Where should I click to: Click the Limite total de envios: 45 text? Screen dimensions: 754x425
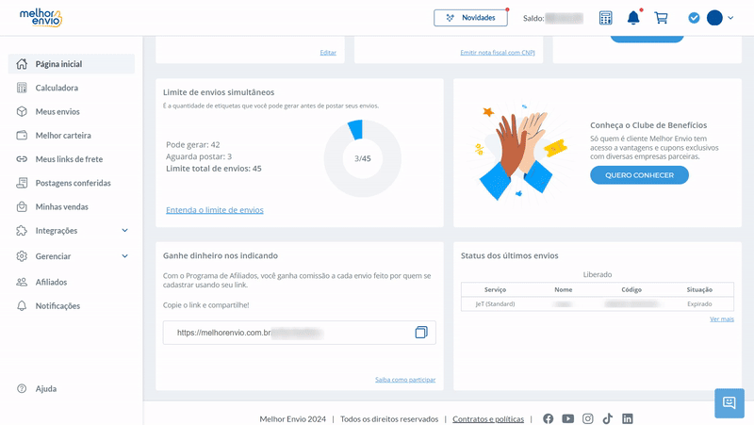tap(214, 169)
